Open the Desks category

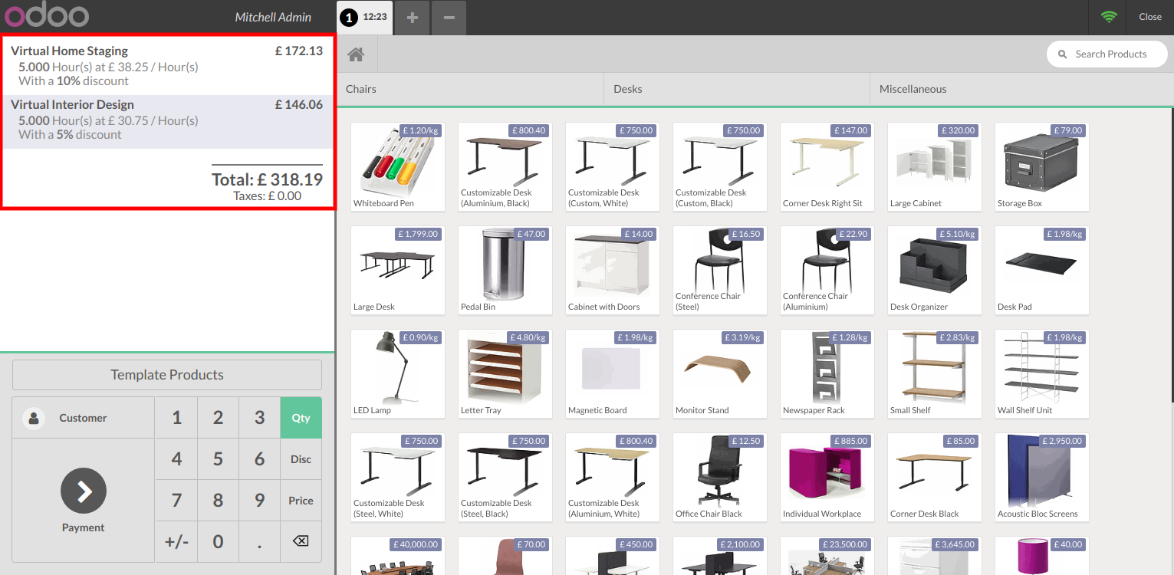(737, 89)
